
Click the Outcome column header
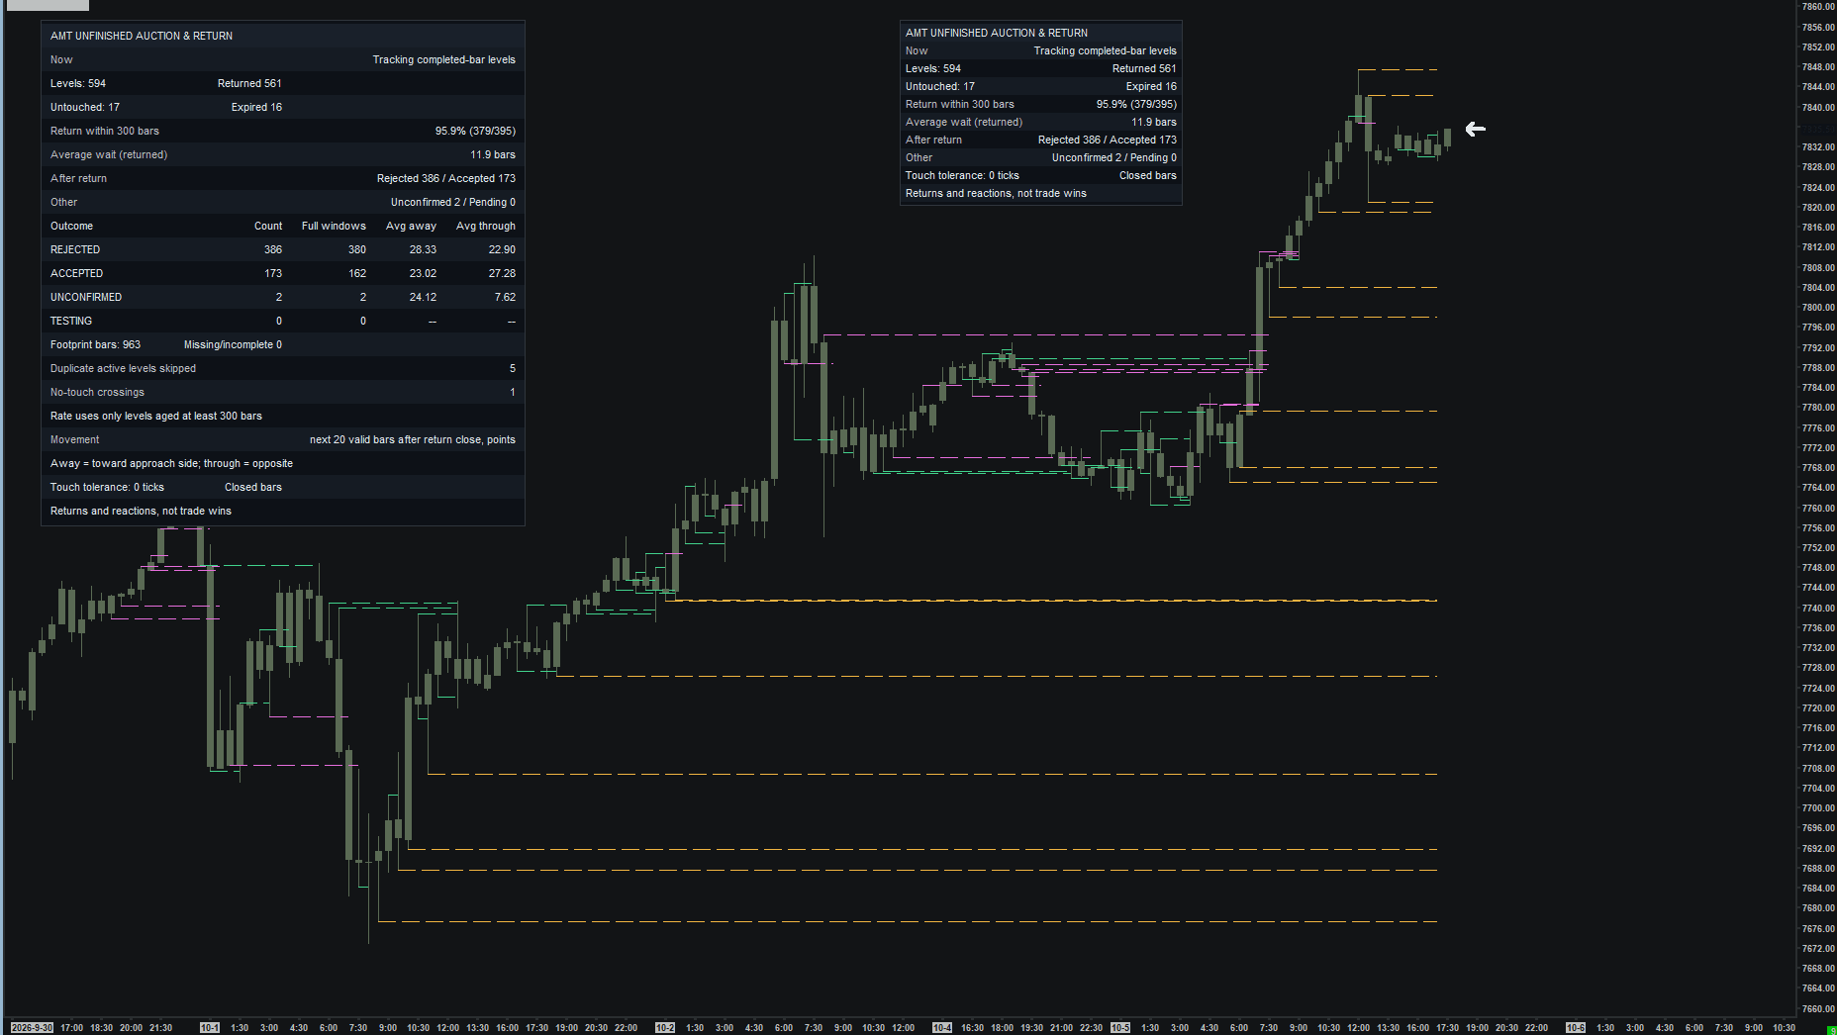tap(71, 226)
